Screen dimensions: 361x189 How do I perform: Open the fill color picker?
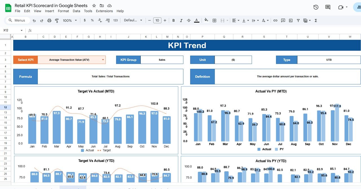pyautogui.click(x=206, y=21)
